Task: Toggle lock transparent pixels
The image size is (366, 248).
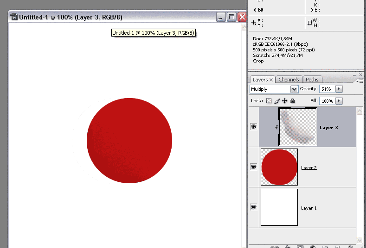Action: [269, 101]
